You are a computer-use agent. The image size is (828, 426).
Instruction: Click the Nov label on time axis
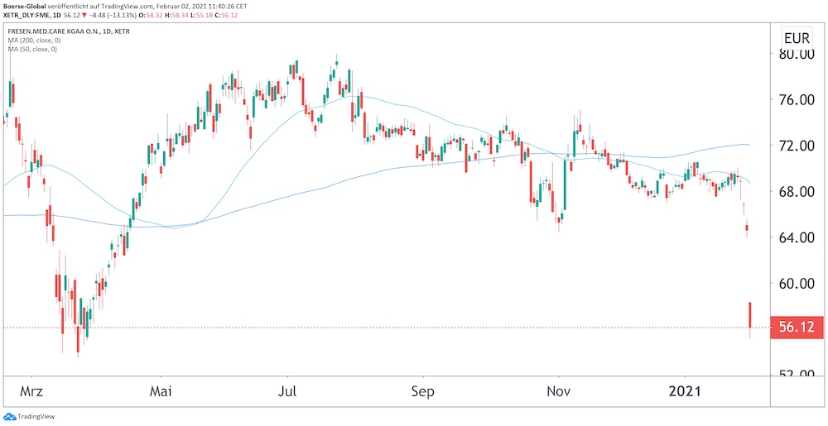559,389
